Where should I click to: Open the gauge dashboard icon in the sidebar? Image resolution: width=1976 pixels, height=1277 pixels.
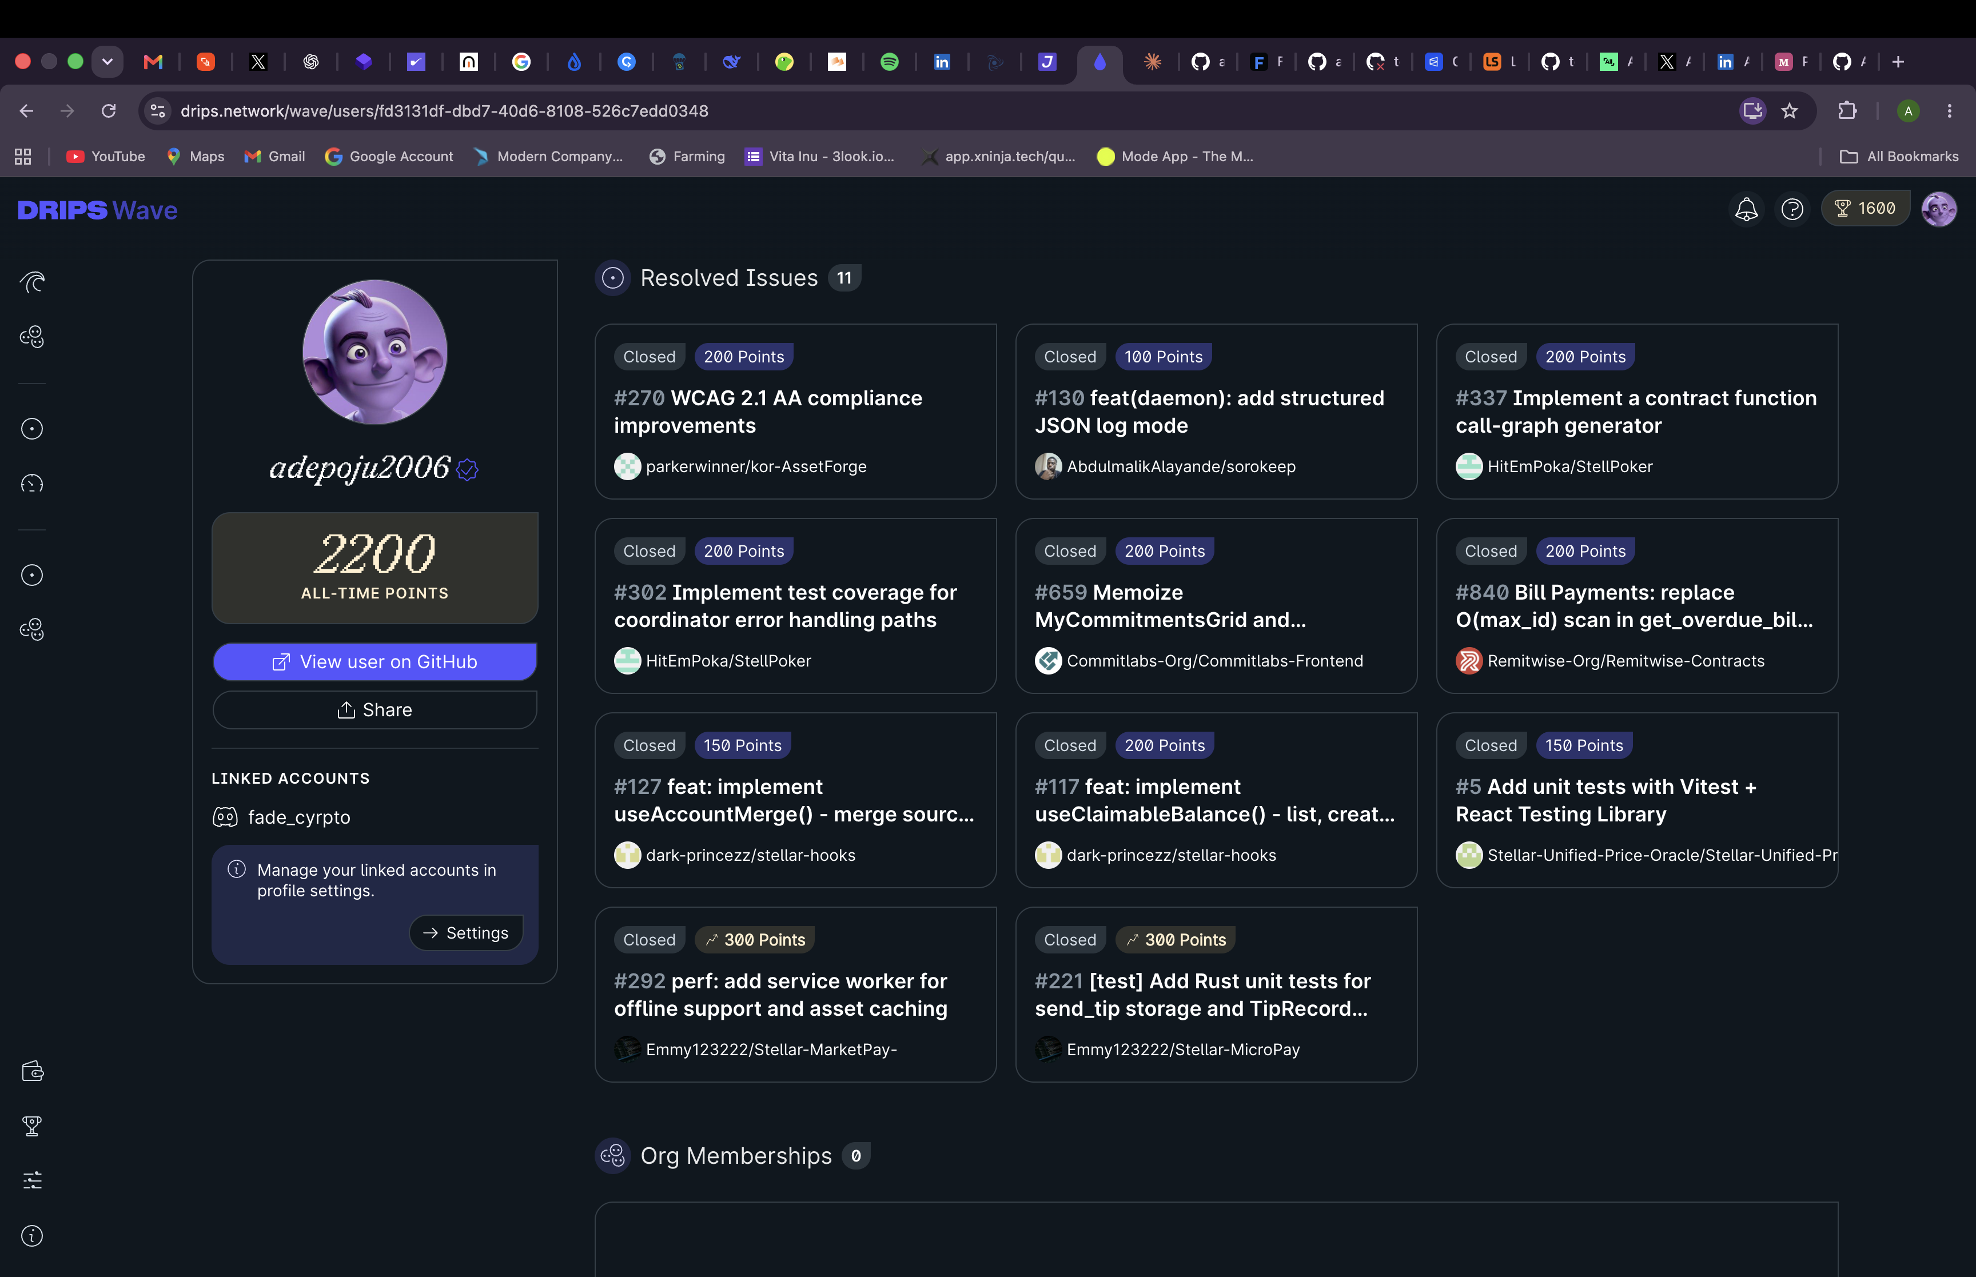31,484
